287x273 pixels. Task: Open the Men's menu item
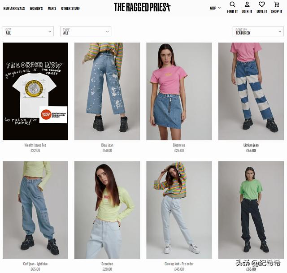point(52,9)
